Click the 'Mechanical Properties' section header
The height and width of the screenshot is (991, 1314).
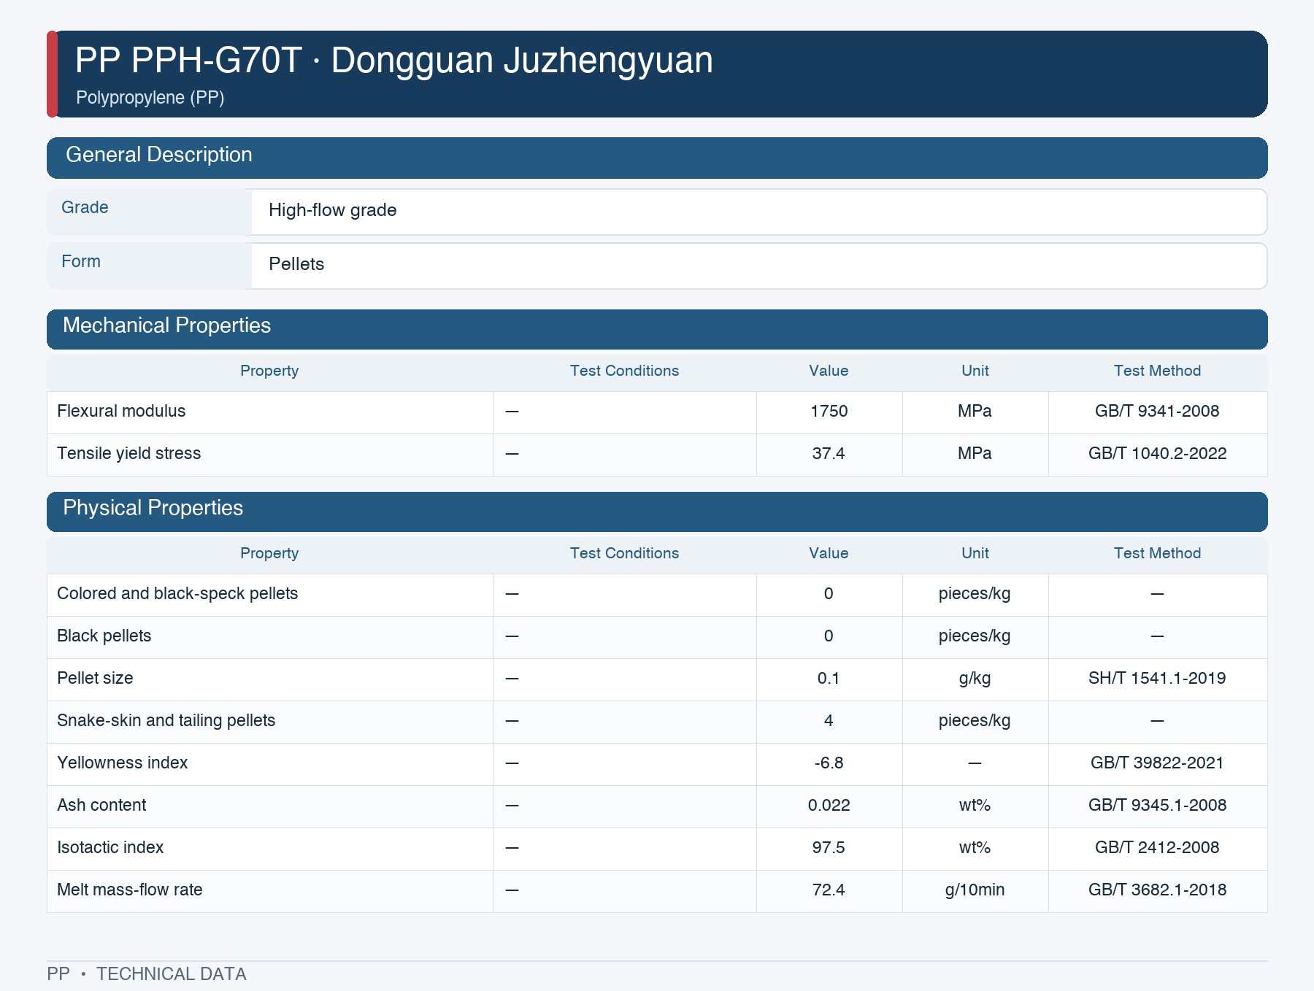tap(657, 329)
